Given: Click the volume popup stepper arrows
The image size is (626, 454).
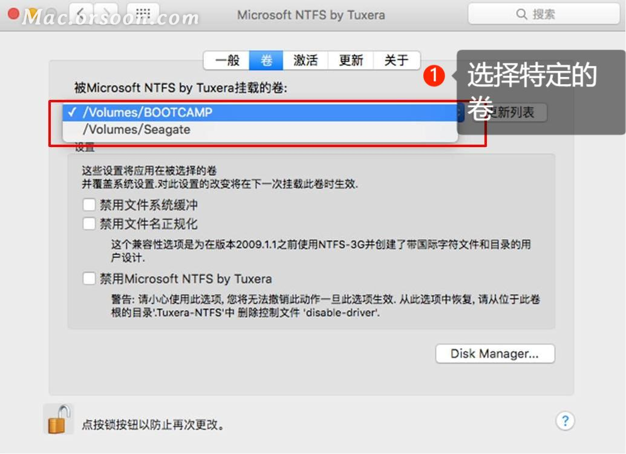Looking at the screenshot, I should [x=460, y=113].
